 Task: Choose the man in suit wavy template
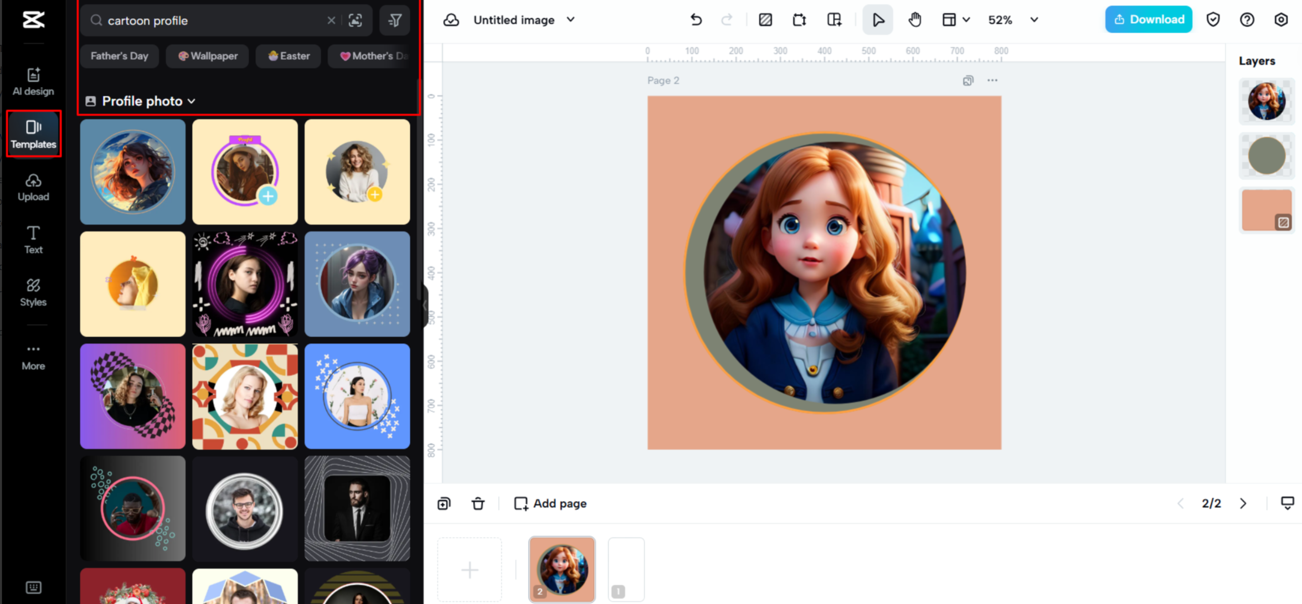[357, 509]
